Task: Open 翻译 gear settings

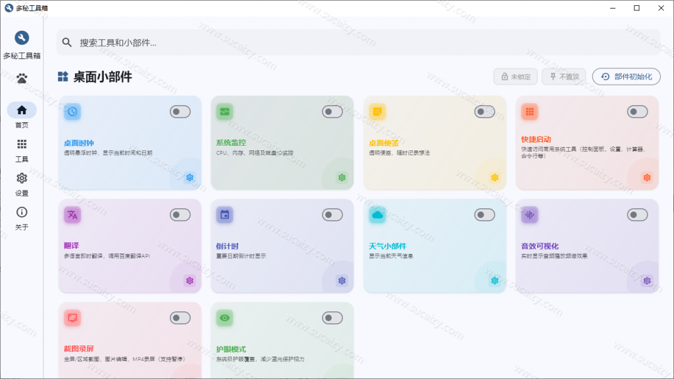Action: click(190, 281)
